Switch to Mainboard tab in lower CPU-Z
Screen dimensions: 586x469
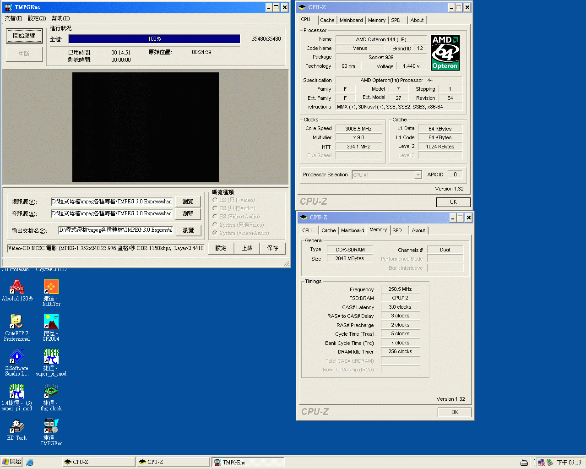tap(353, 230)
